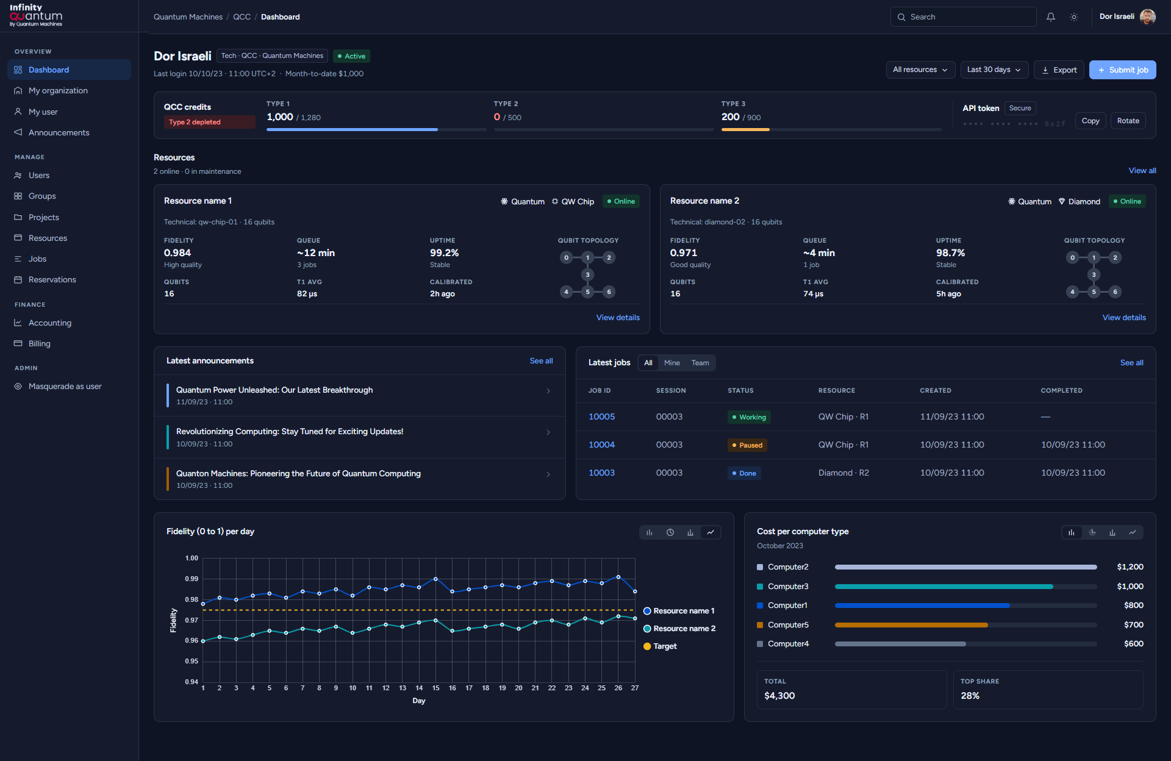1171x761 pixels.
Task: View details of Resource name 1
Action: click(618, 318)
